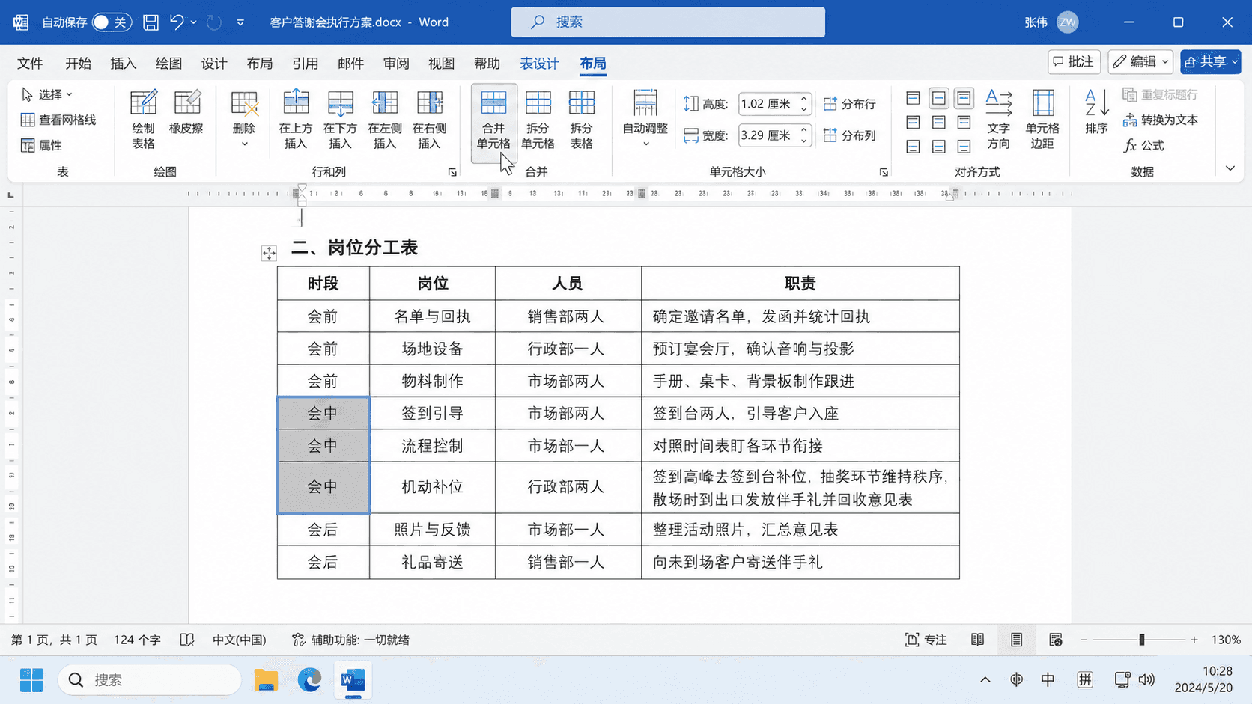The width and height of the screenshot is (1252, 704).
Task: Set alignment to top right
Action: tap(964, 98)
